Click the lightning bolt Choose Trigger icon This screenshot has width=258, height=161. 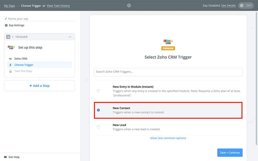[x=11, y=65]
